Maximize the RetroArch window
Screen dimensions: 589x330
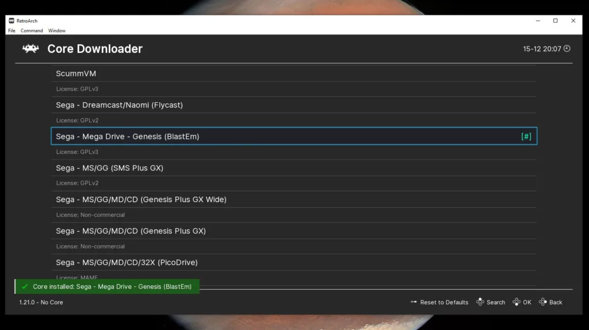click(556, 21)
